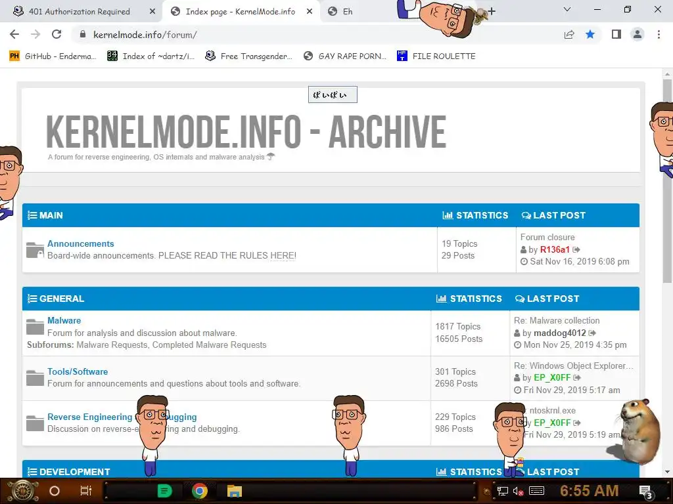
Task: Click the Tools/Software folder icon
Action: tap(35, 378)
